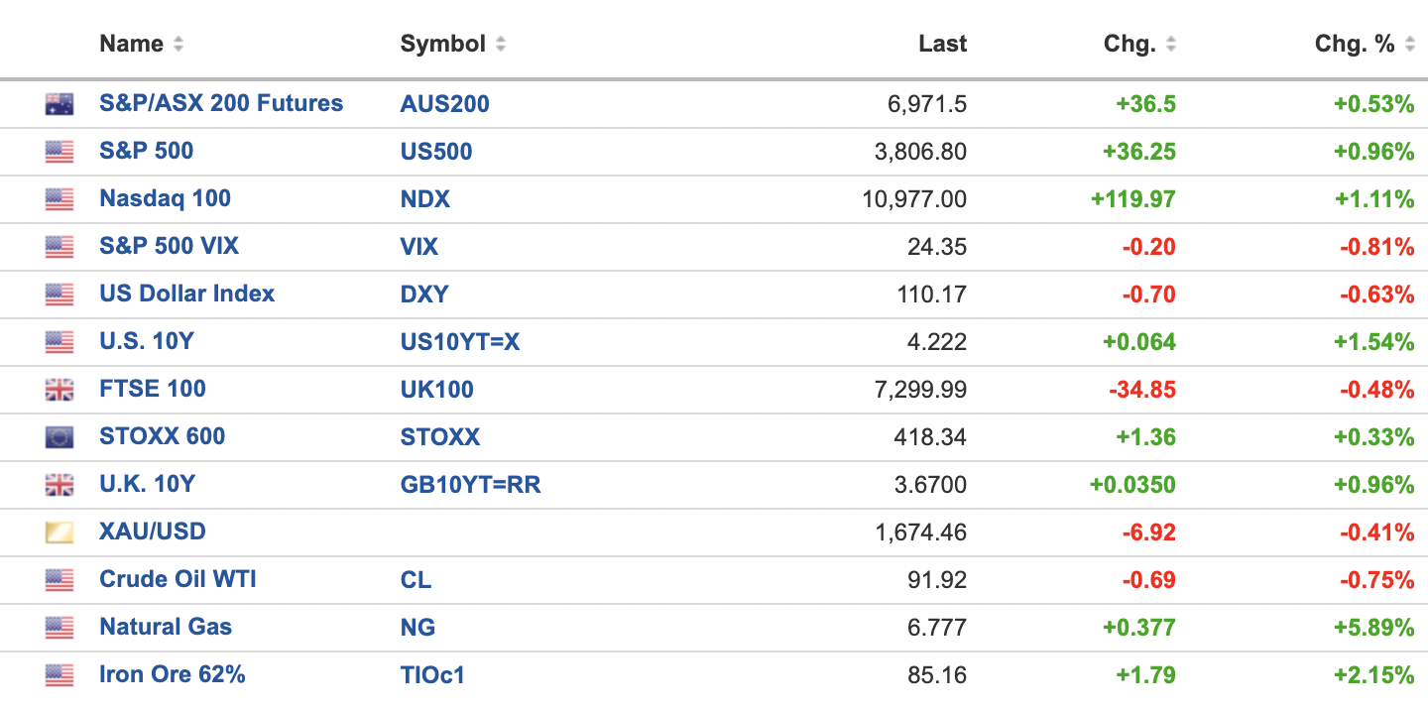1428x710 pixels.
Task: Click the US flag icon next to Nasdaq 100
Action: coord(59,199)
